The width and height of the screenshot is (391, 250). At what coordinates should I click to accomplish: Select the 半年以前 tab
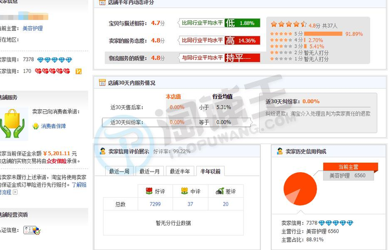point(211,172)
